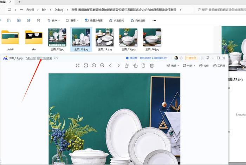Expand the 编辑 dropdown in viewer

tap(173, 66)
